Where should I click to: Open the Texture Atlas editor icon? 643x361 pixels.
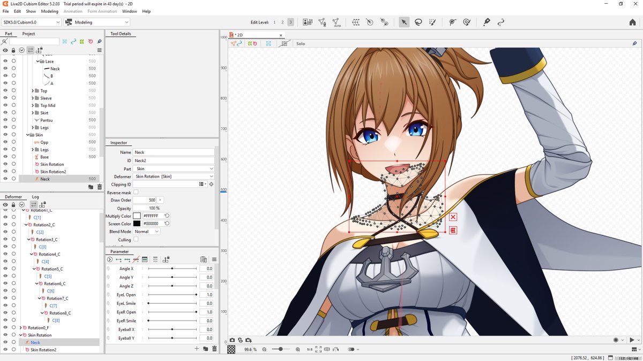point(308,22)
